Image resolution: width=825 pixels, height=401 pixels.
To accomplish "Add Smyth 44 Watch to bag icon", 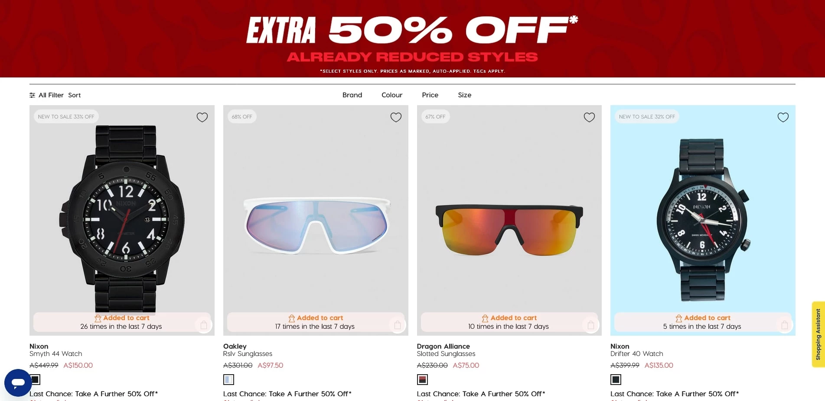I will [x=204, y=325].
